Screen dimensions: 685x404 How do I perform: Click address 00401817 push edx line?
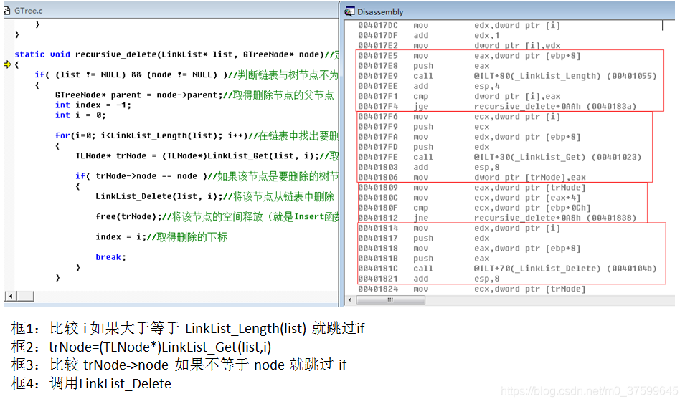click(424, 239)
